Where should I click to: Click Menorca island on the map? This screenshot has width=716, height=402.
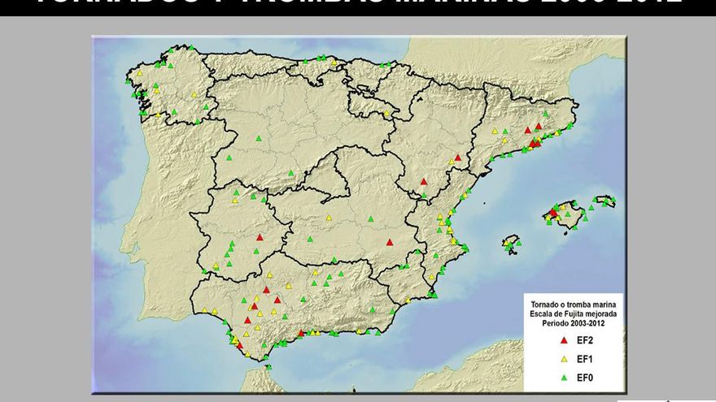(605, 200)
